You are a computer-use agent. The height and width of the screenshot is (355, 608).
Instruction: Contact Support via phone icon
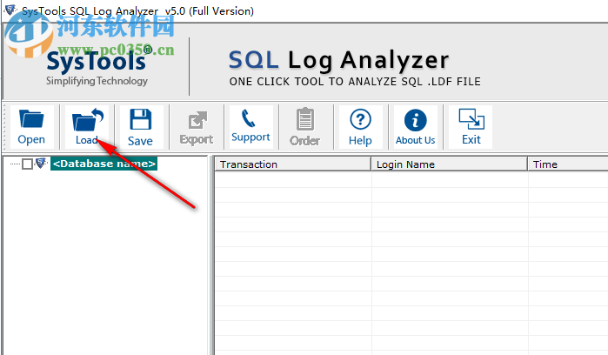[251, 127]
